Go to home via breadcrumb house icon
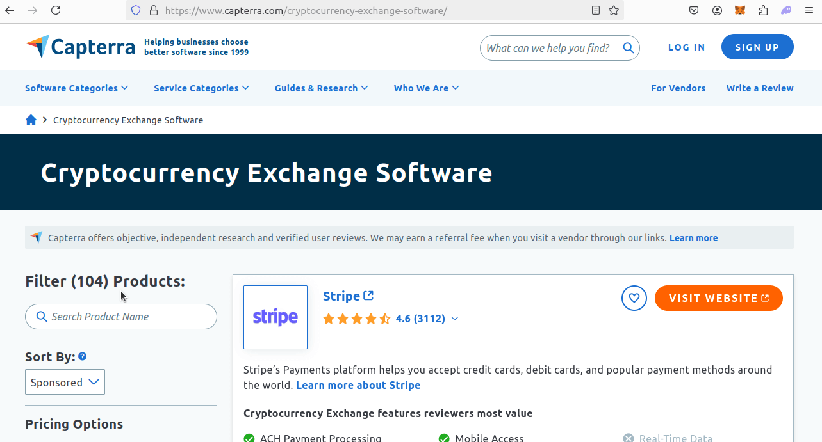Image resolution: width=822 pixels, height=442 pixels. (x=31, y=120)
